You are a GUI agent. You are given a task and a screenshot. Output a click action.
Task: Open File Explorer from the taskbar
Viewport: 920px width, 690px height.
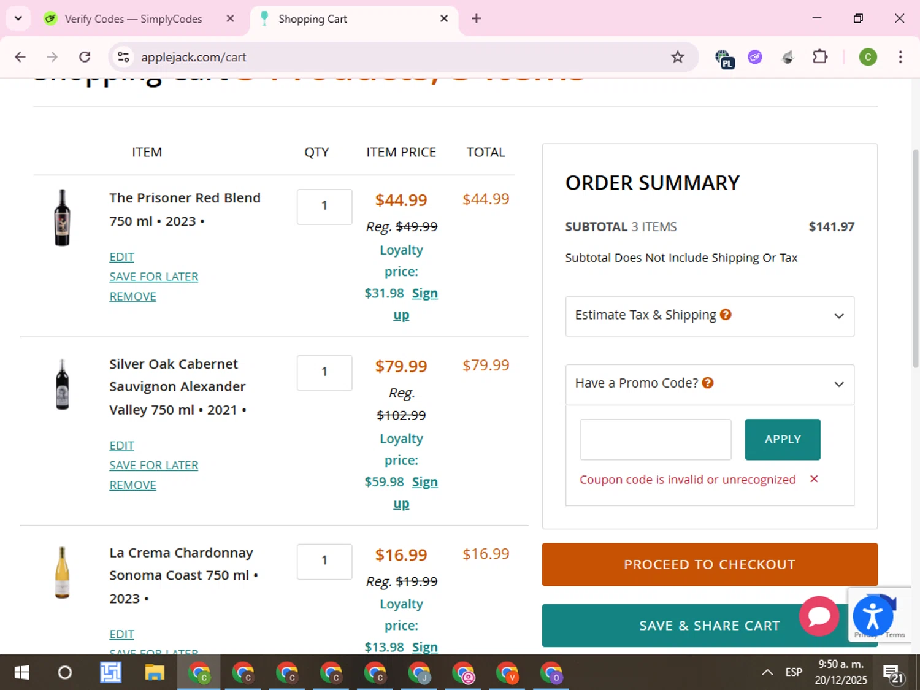(154, 673)
